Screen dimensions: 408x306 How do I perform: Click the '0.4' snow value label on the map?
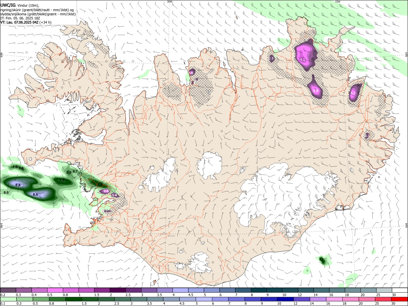[x=115, y=195]
